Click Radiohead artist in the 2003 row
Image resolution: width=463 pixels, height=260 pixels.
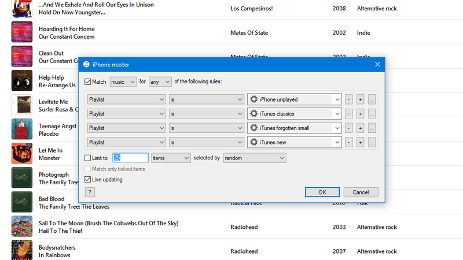click(244, 227)
